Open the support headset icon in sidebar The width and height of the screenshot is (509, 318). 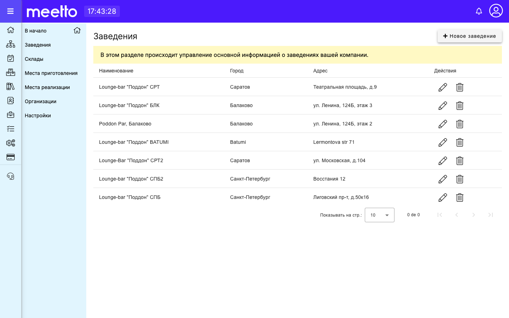[x=11, y=176]
